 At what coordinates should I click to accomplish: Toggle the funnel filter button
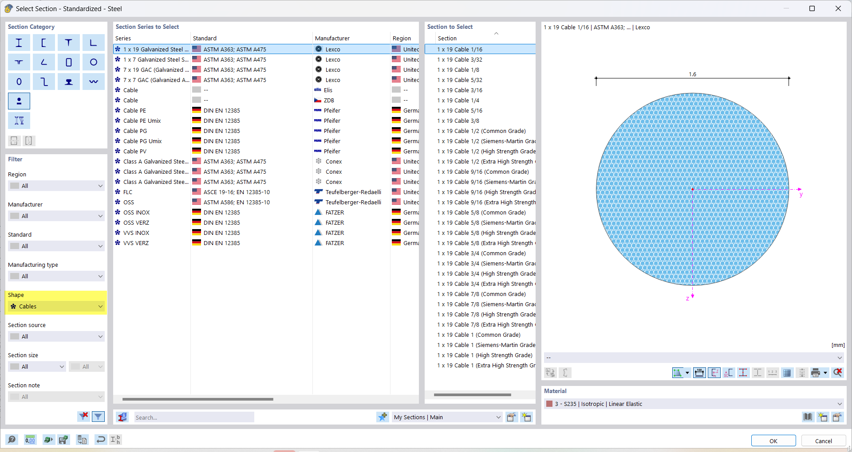98,417
